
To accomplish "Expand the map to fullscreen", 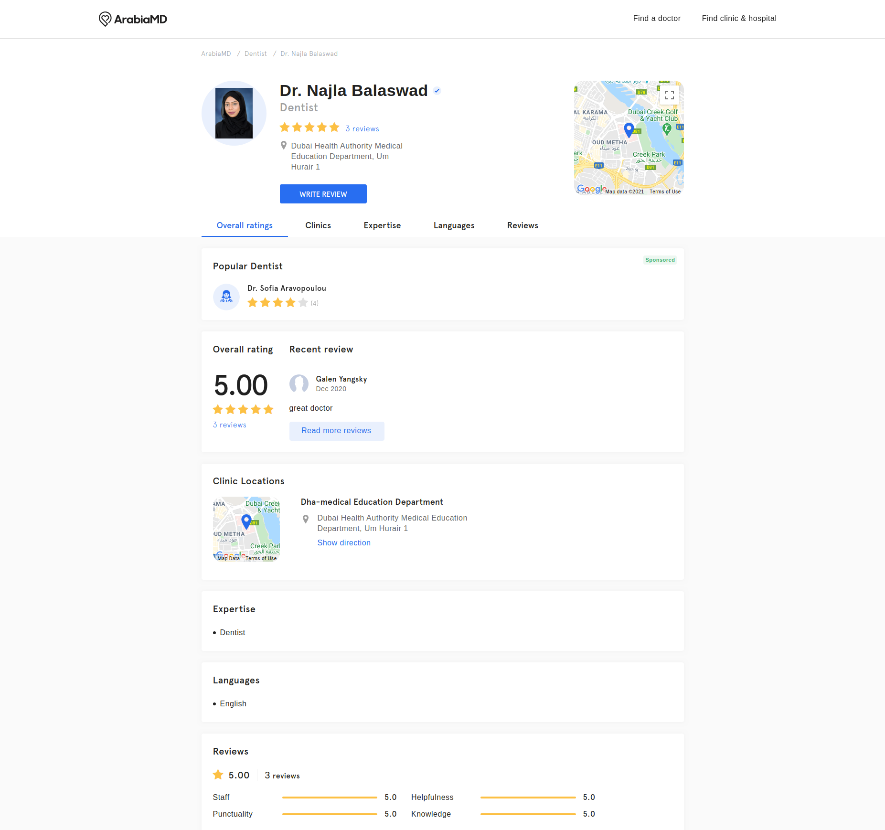I will pos(669,95).
